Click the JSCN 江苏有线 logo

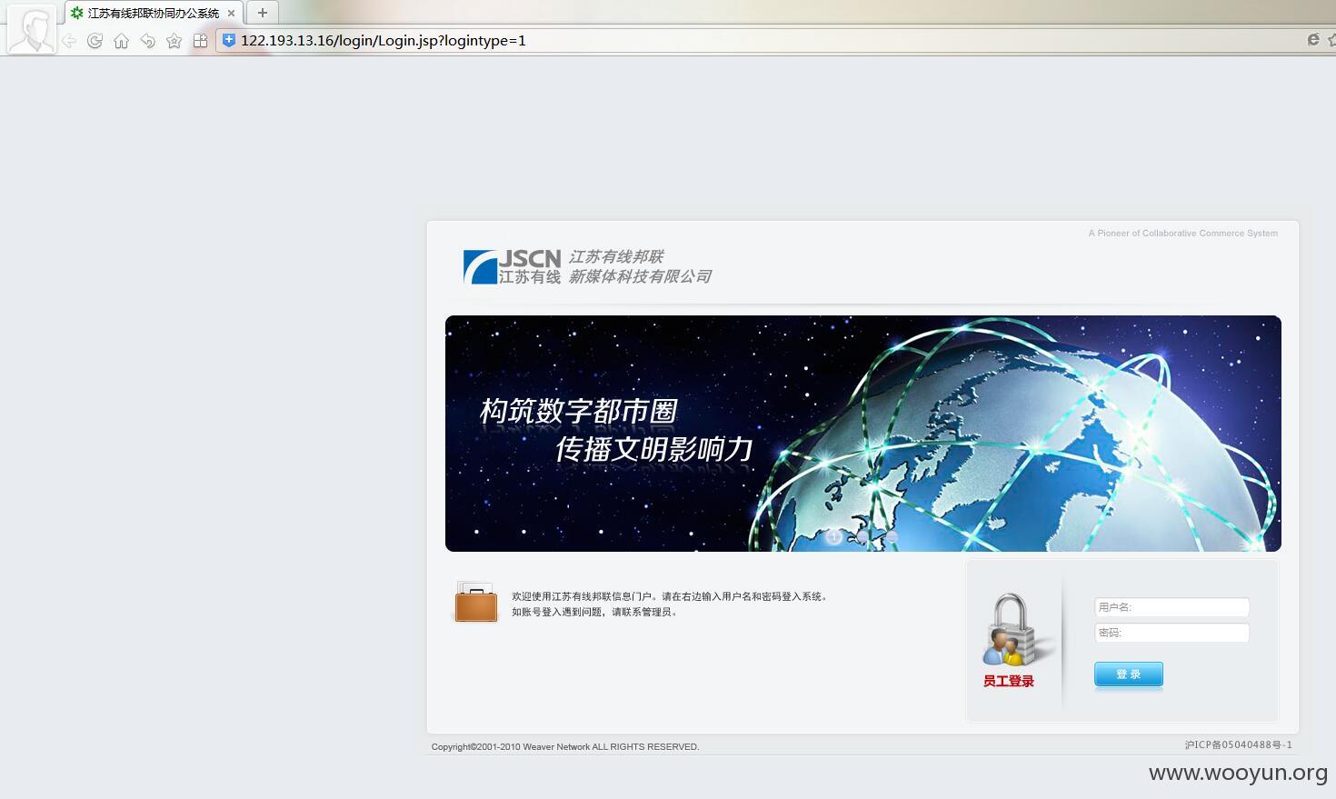[512, 267]
